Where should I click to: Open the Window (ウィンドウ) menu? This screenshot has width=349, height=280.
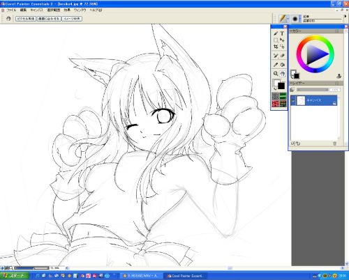point(80,10)
